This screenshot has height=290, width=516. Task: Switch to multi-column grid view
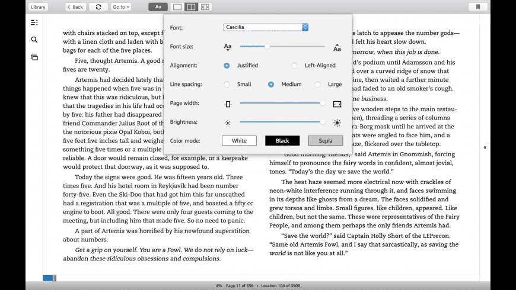click(x=205, y=7)
